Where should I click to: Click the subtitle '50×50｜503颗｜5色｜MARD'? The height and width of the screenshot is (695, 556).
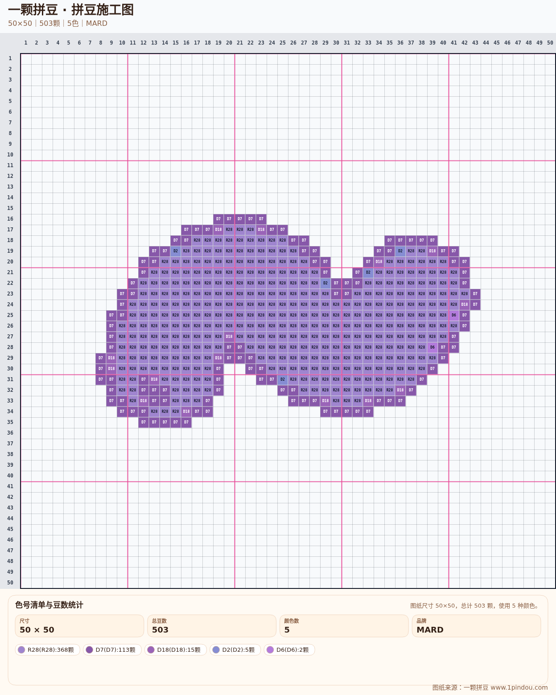click(x=58, y=23)
